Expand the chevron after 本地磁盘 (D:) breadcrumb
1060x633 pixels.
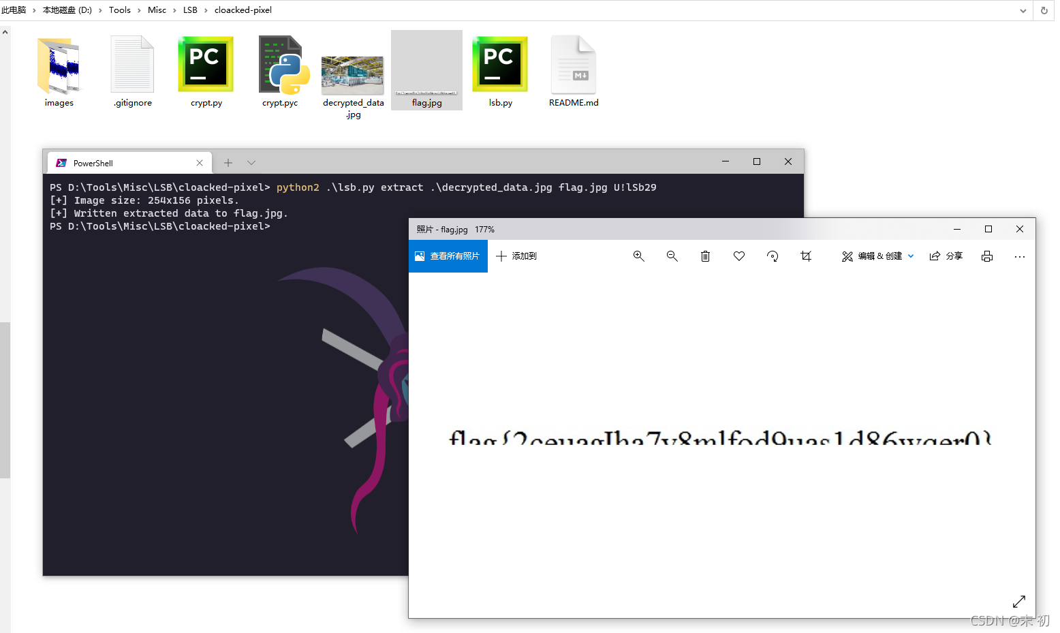click(100, 10)
